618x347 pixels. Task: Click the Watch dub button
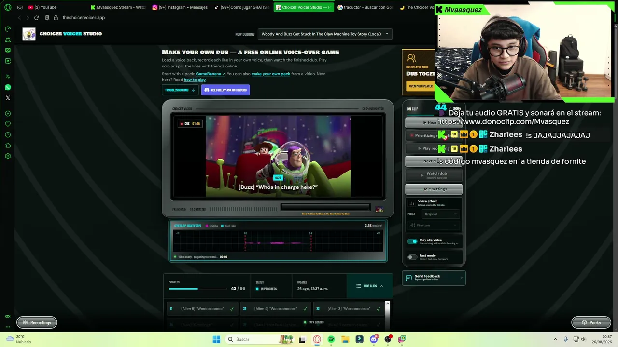434,175
